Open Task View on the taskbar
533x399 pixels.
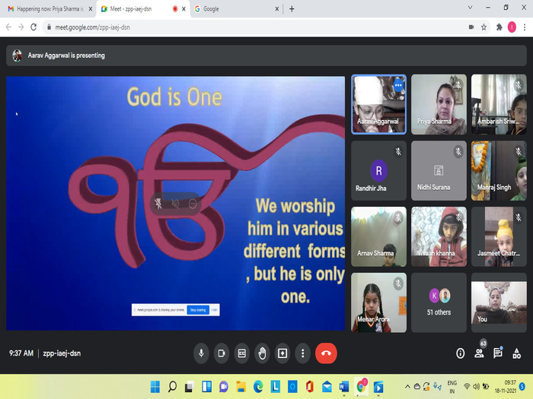point(190,386)
